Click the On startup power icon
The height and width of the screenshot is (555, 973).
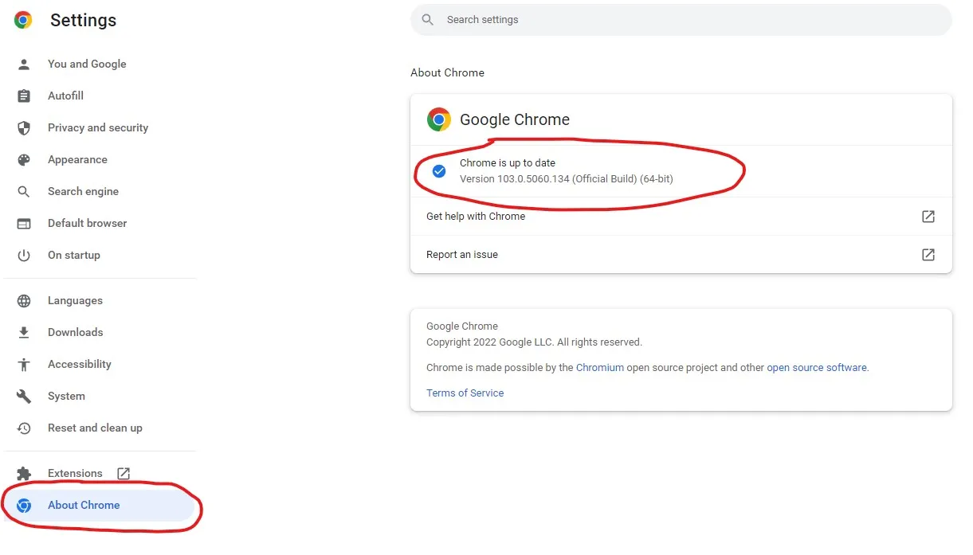(x=24, y=256)
